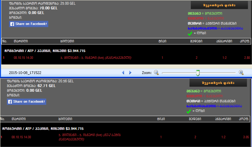Share the 20.56 GEL slip on Facebook
252x147 pixels.
(x=27, y=102)
